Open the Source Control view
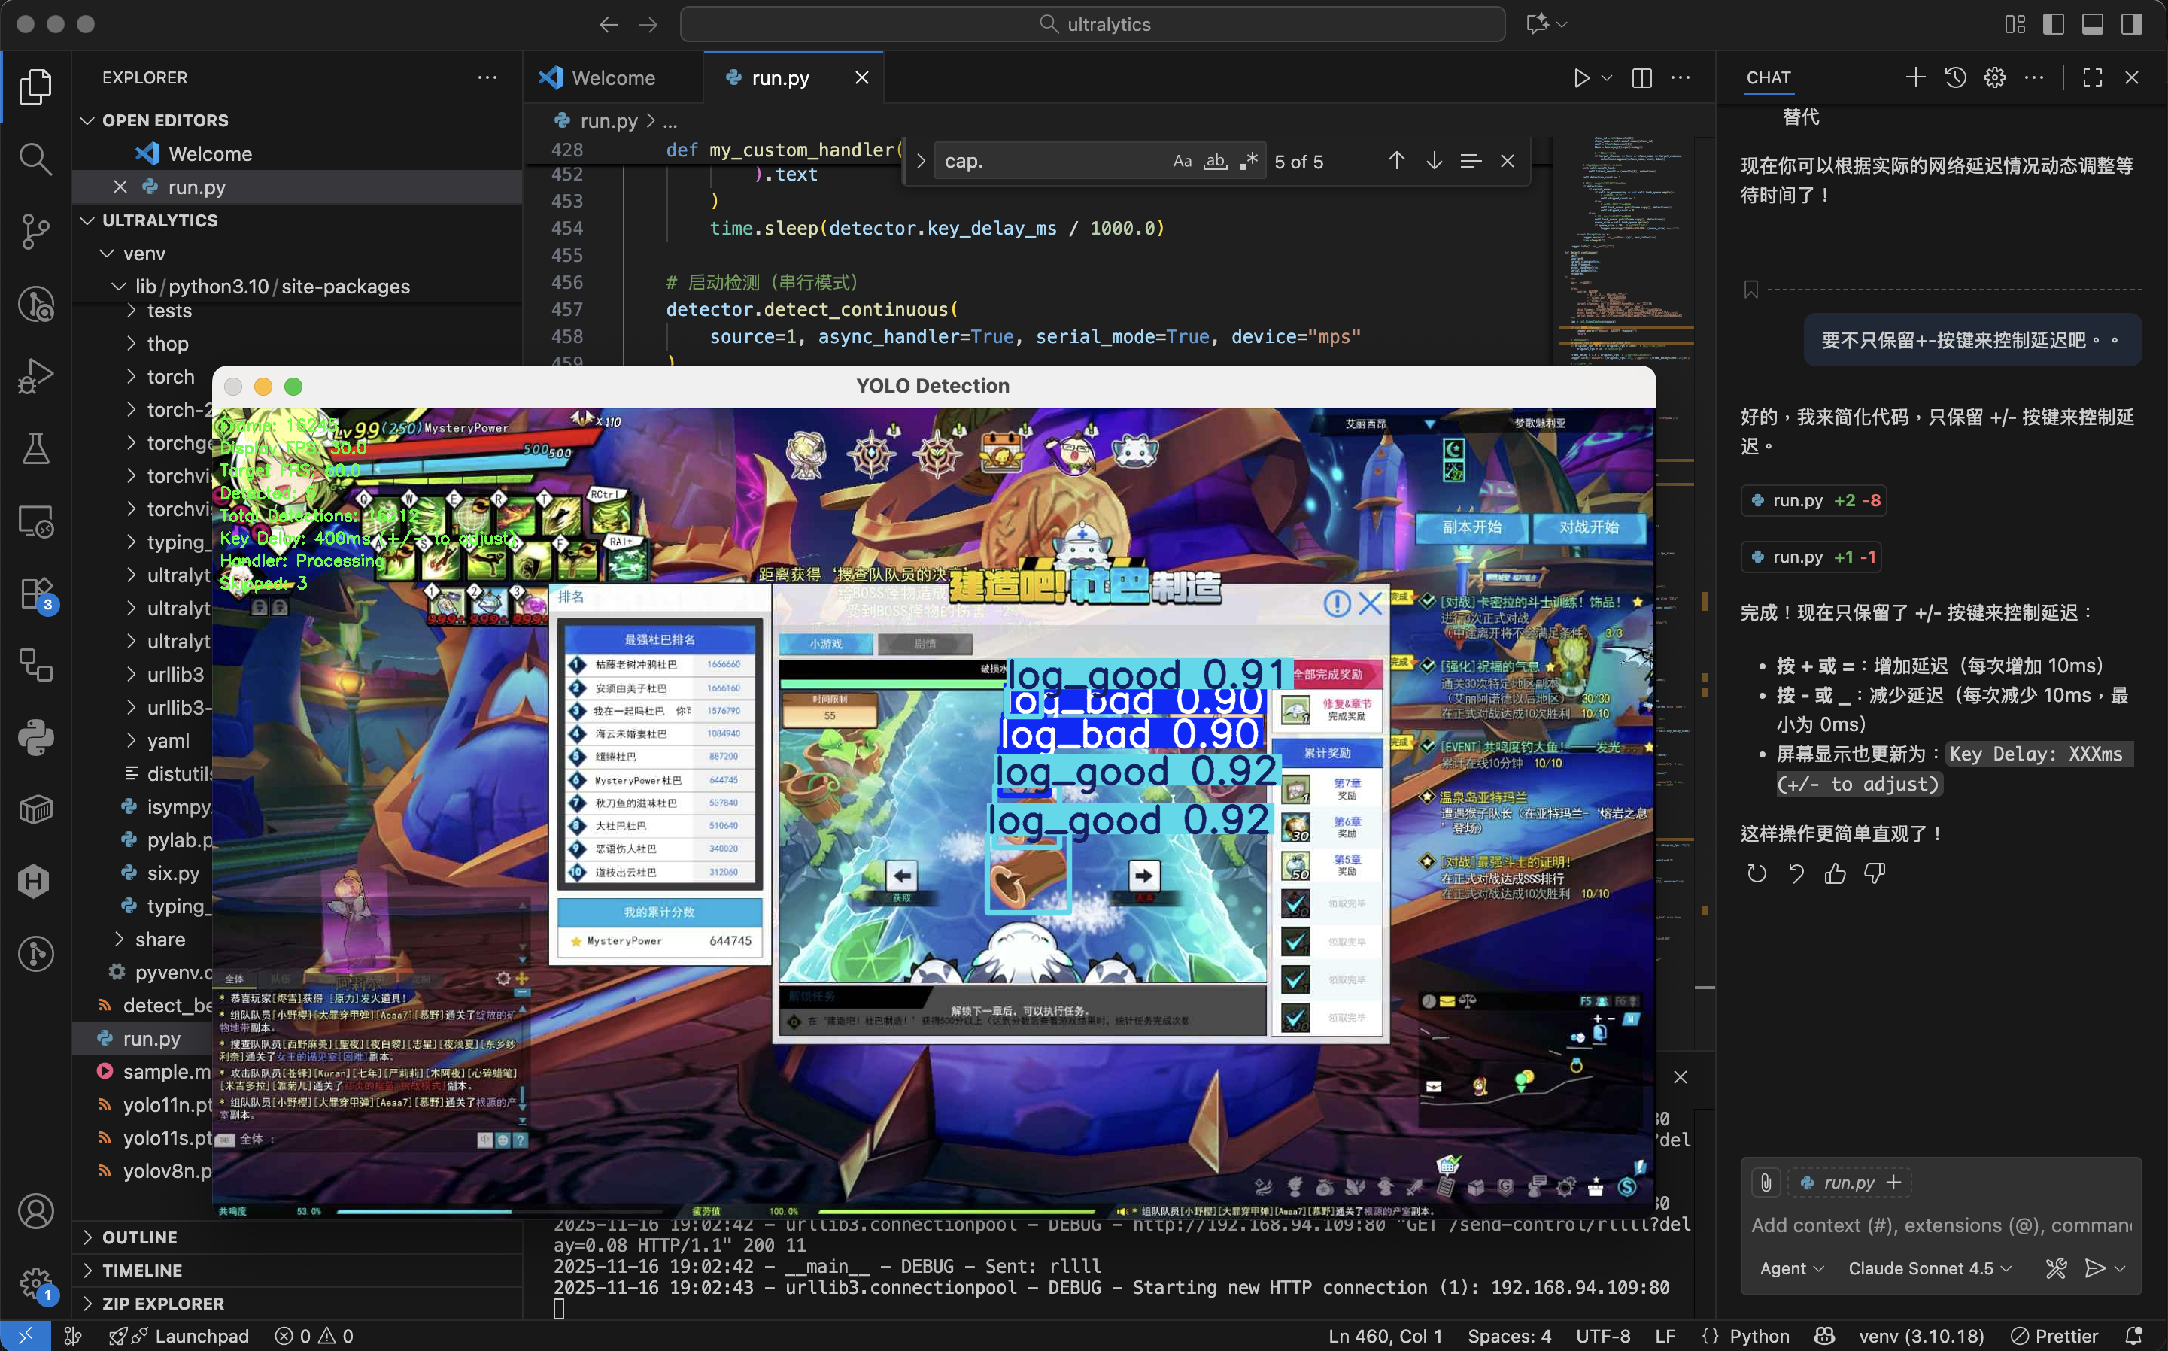2168x1351 pixels. [35, 232]
